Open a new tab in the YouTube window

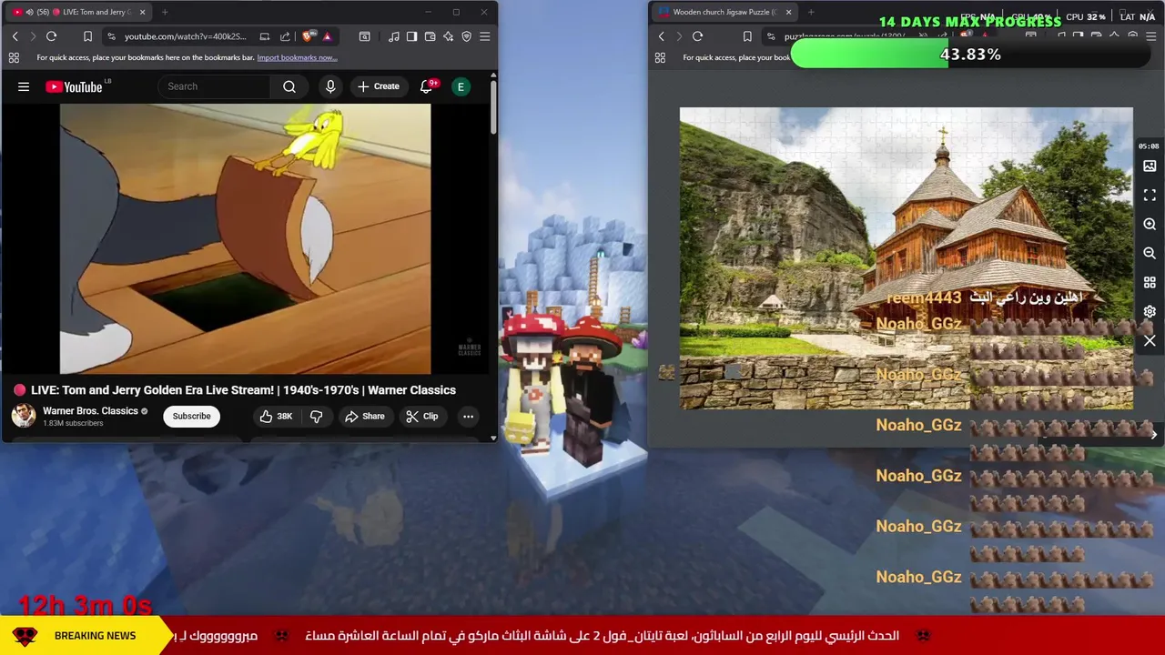click(165, 12)
